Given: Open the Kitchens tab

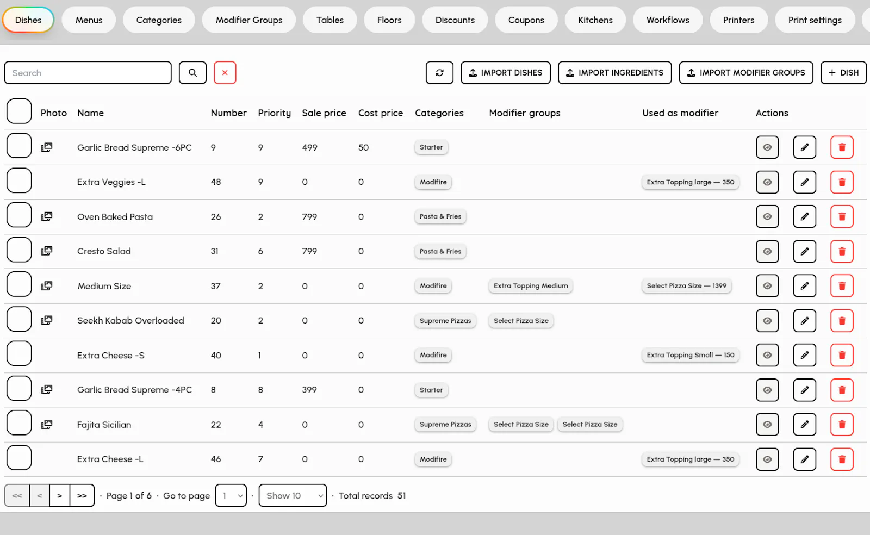Looking at the screenshot, I should point(595,20).
